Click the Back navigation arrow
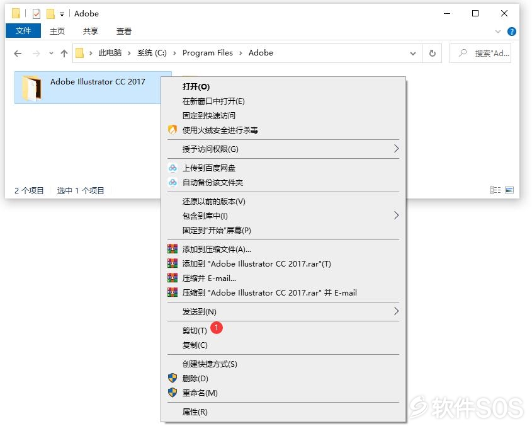532x426 pixels. click(x=18, y=54)
